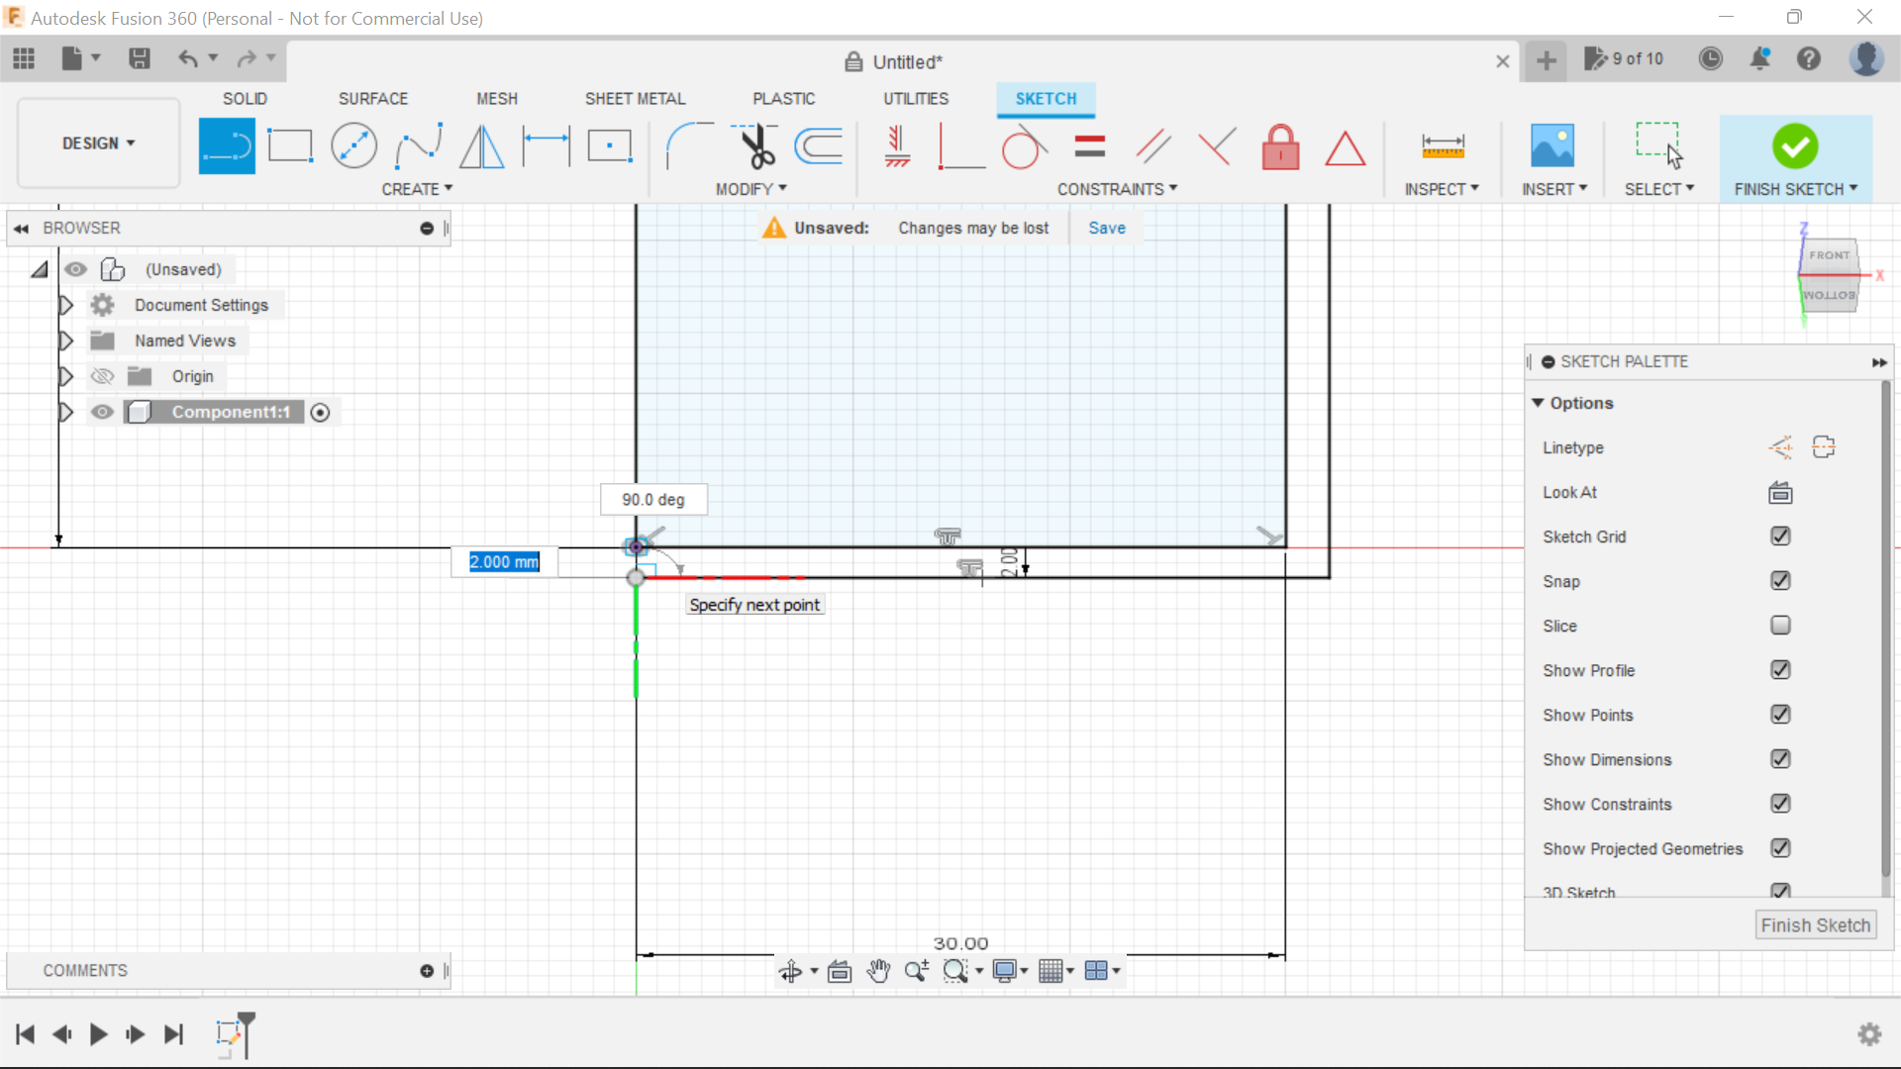Expand the Origin folder in the browser
Viewport: 1901px width, 1069px height.
65,376
